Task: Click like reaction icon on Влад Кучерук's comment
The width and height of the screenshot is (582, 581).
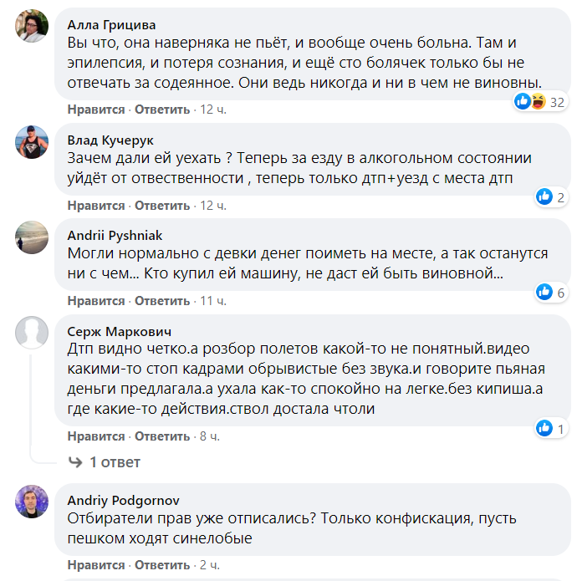Action: click(544, 196)
